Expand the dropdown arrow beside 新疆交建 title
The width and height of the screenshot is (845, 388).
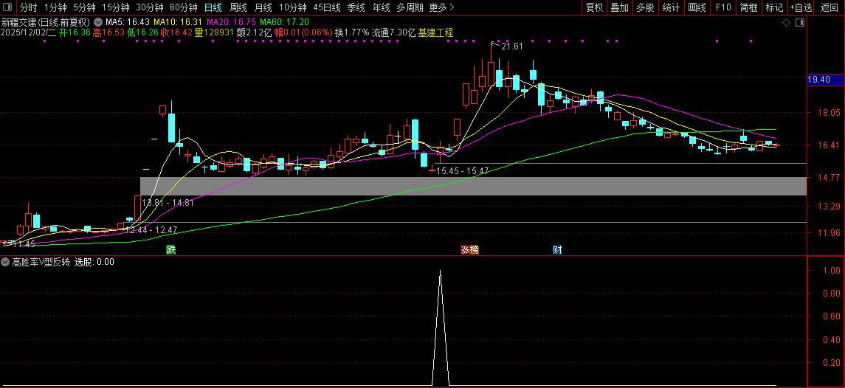click(x=98, y=22)
